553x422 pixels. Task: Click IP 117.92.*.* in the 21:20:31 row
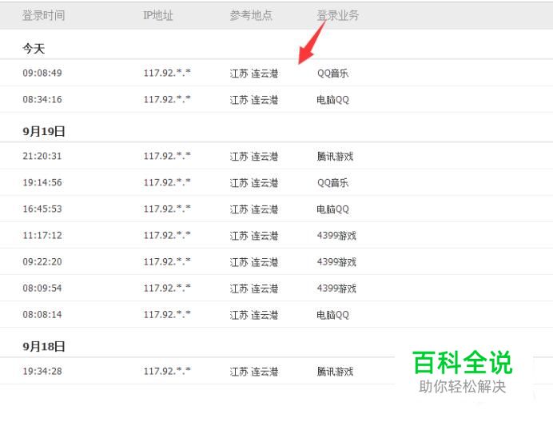point(167,156)
